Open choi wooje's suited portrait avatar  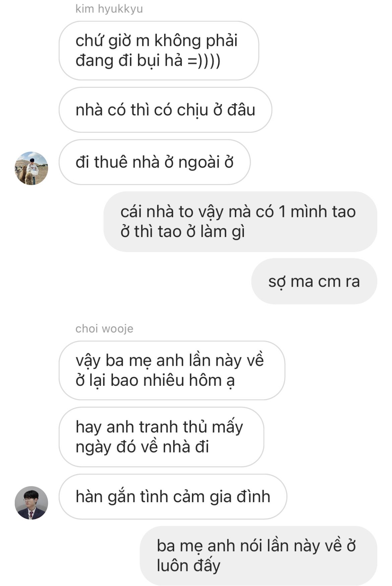tap(31, 503)
